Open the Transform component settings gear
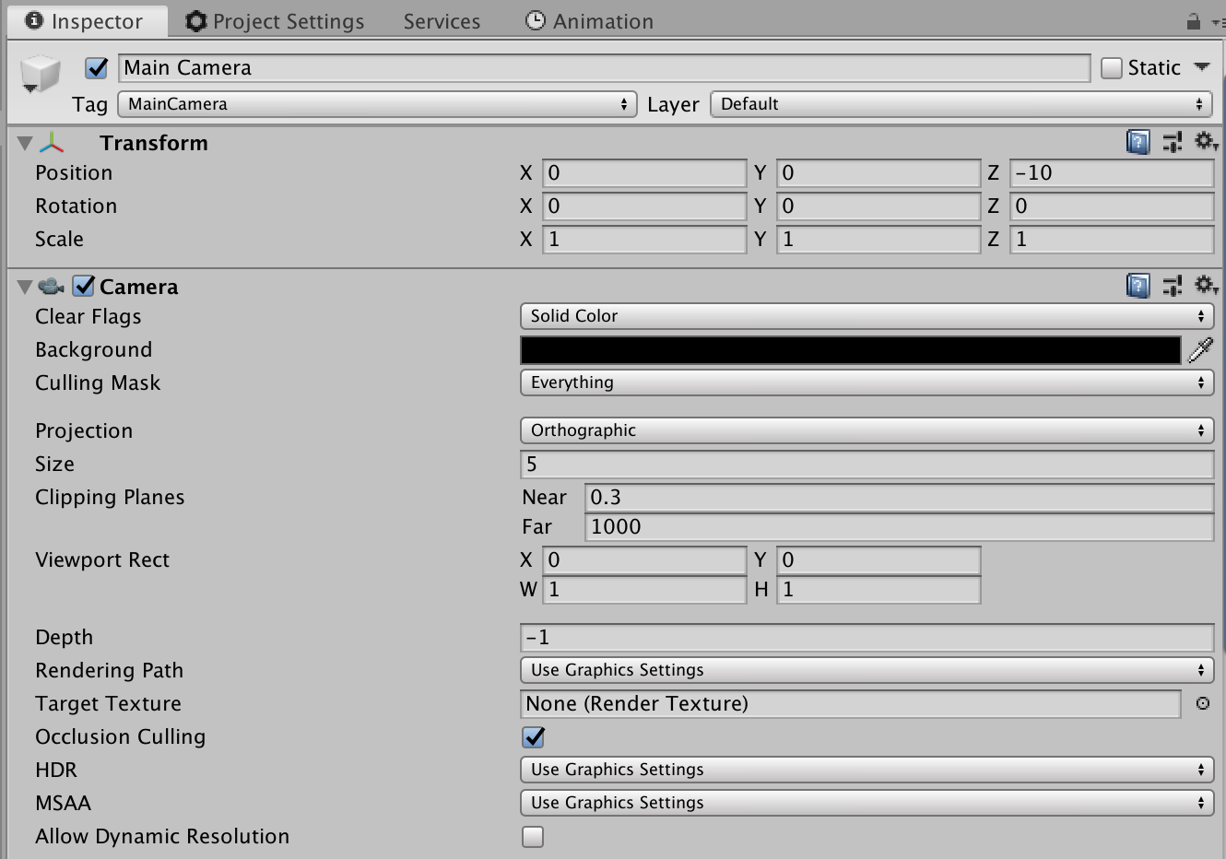The image size is (1226, 859). [1206, 142]
